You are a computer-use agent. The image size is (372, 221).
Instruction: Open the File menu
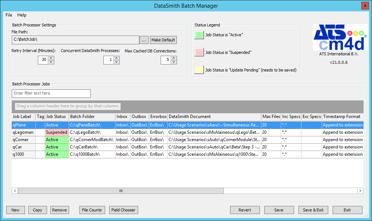(9, 15)
